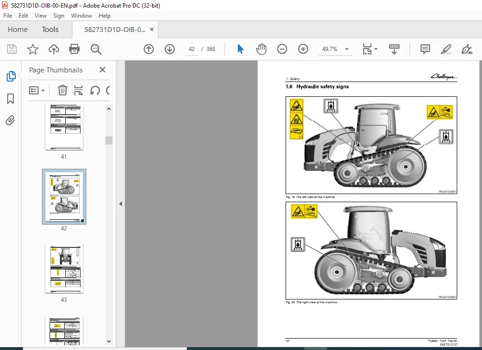Screen dimensions: 482x350
Task: Expand fit page options dropdown arrow
Action: pyautogui.click(x=376, y=49)
